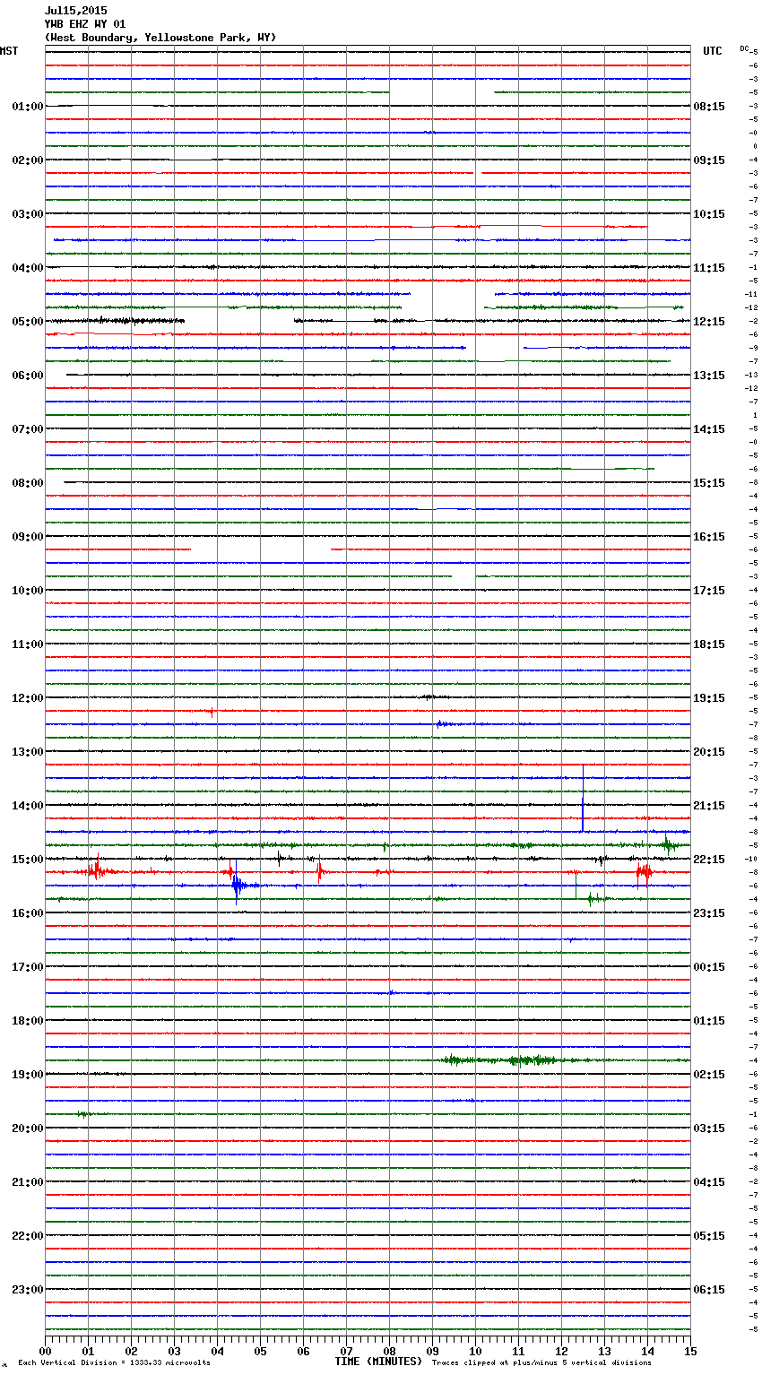Click the 13:15 UTC time label
Viewport: 762px width, 1375px height.
click(709, 376)
